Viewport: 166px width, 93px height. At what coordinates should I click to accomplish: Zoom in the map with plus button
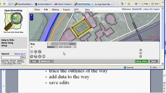click(x=32, y=16)
